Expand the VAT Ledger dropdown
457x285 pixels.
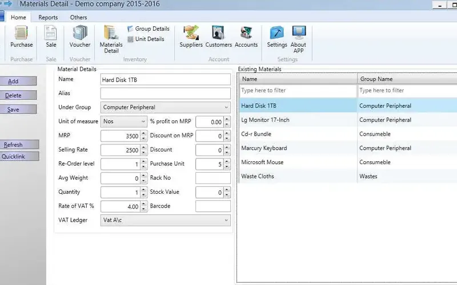click(226, 220)
